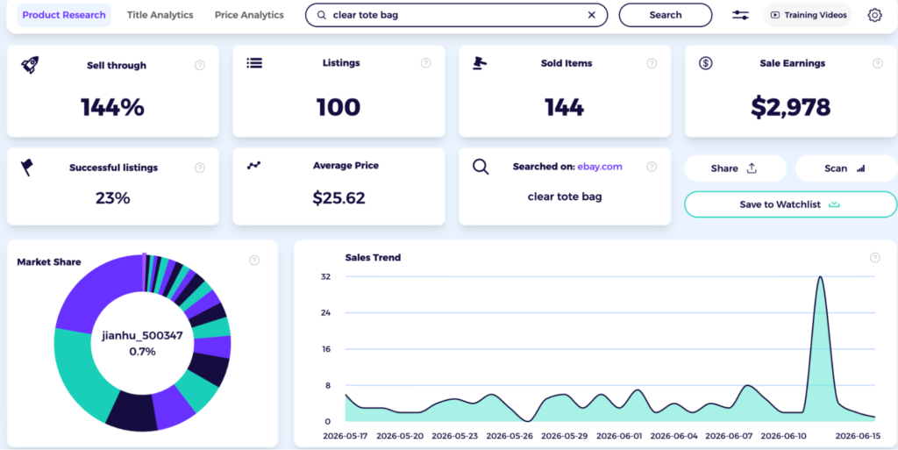898x450 pixels.
Task: Click Save to Watchlist
Action: tap(790, 204)
